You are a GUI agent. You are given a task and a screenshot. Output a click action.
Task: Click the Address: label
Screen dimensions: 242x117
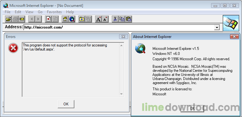[x=14, y=27]
